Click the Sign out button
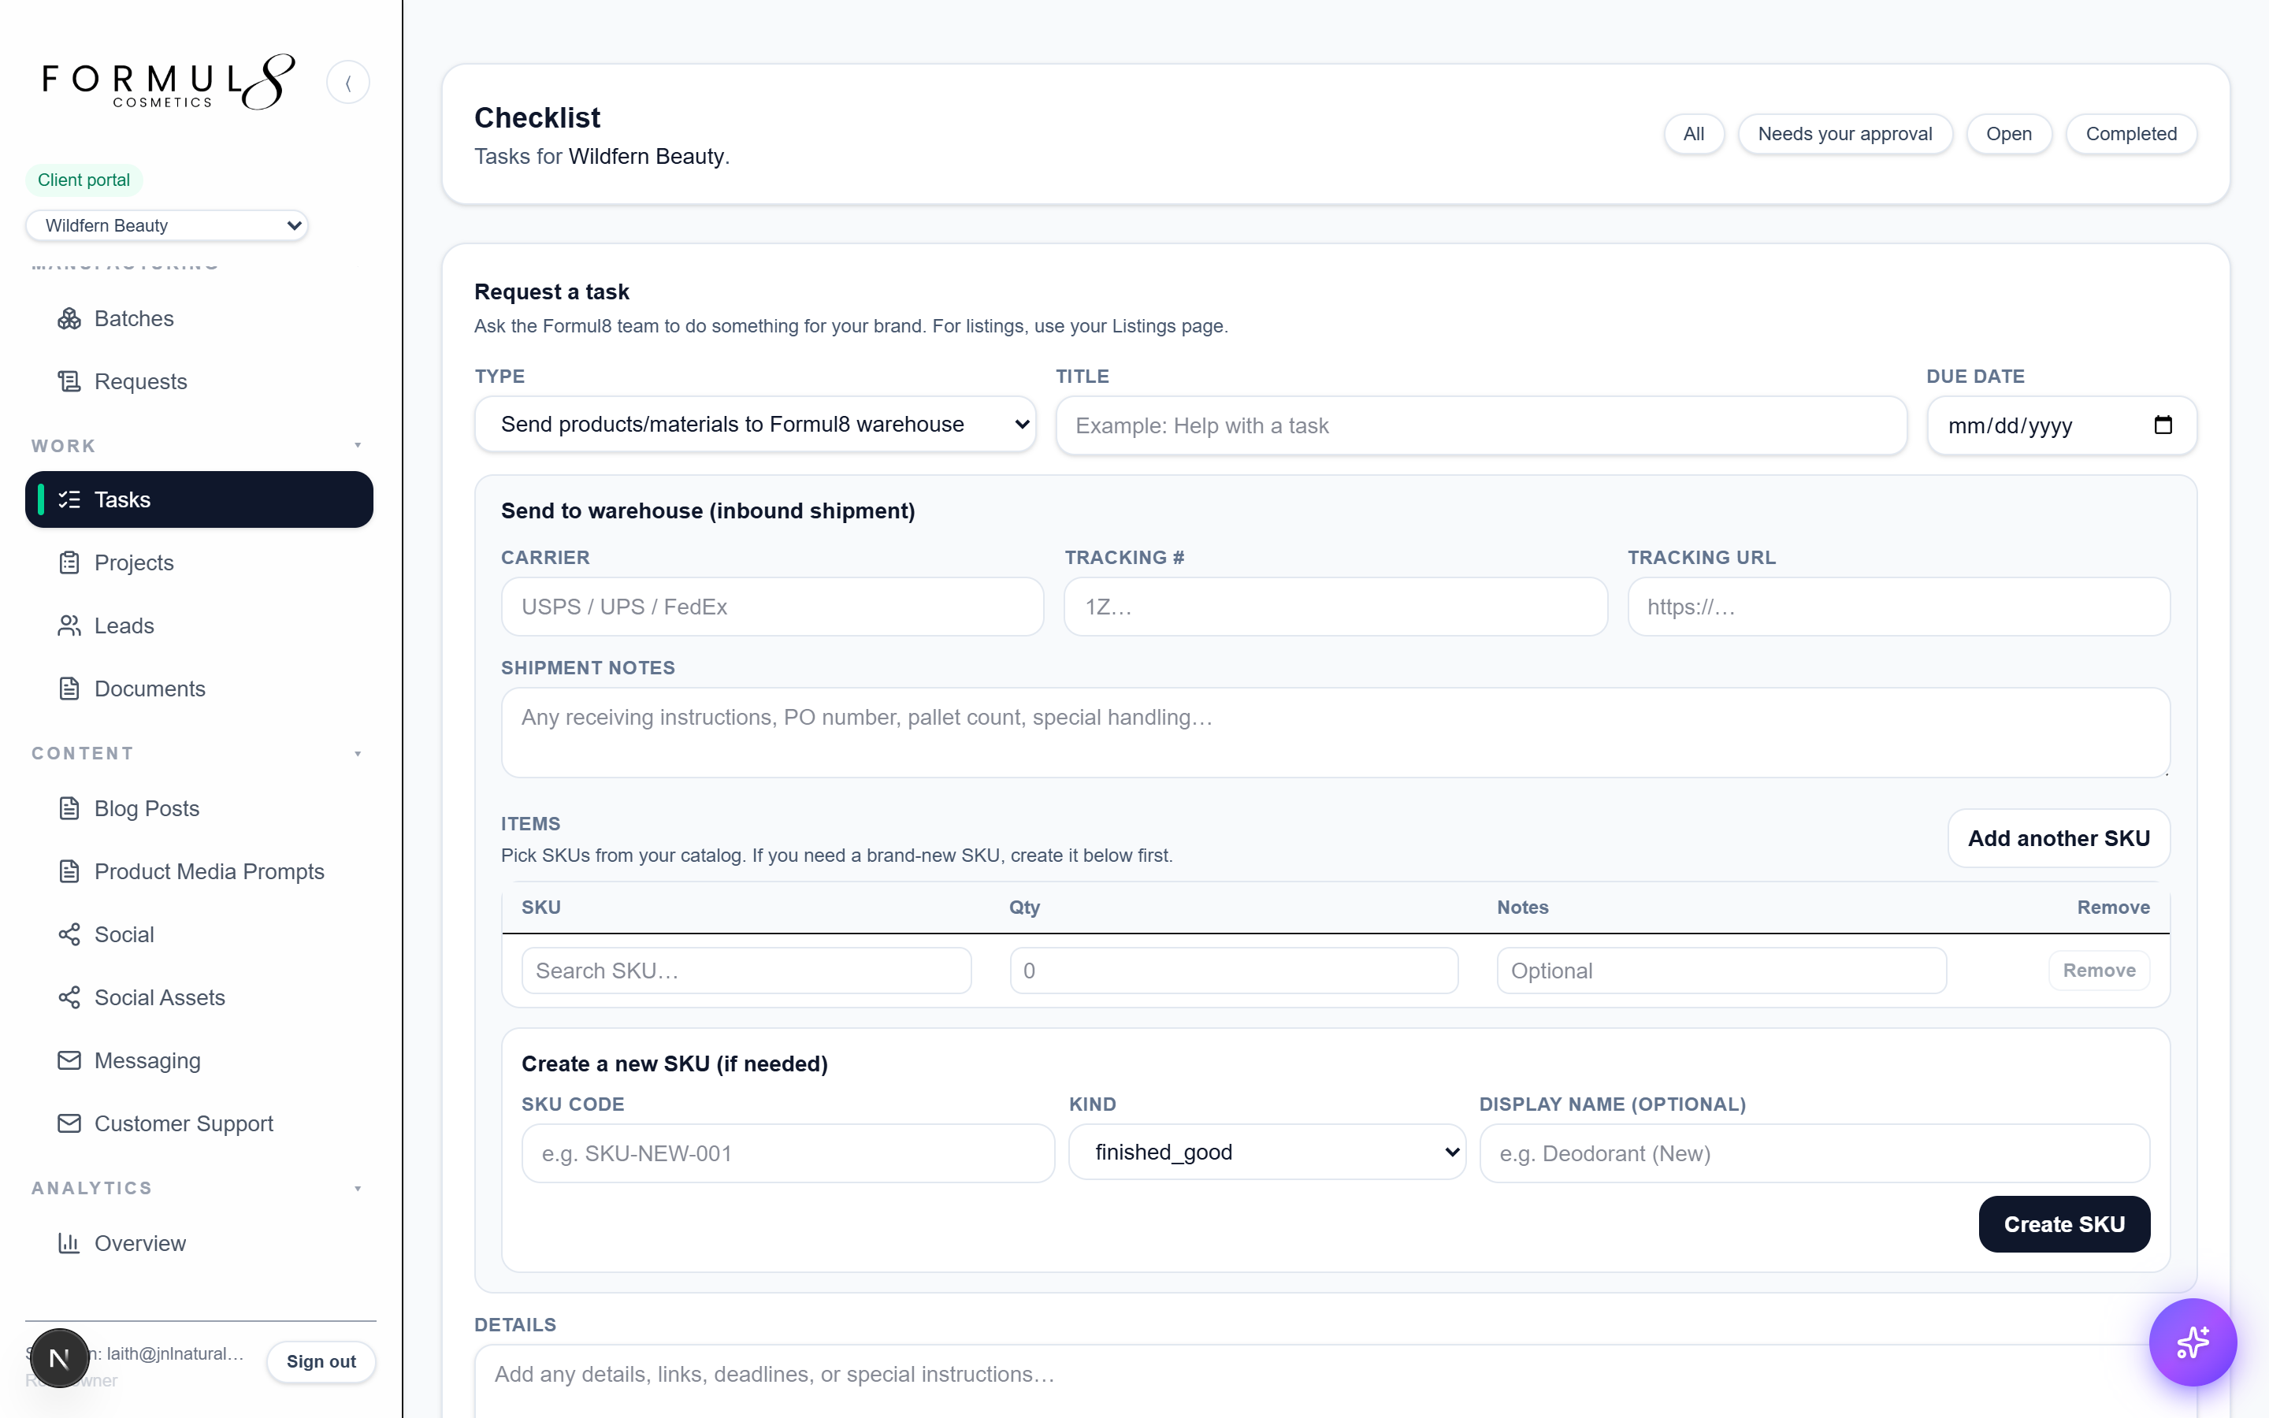The height and width of the screenshot is (1418, 2269). [x=321, y=1362]
